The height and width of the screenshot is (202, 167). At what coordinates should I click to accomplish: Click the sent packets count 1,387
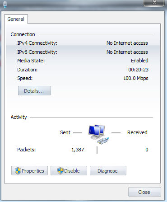pyautogui.click(x=78, y=150)
